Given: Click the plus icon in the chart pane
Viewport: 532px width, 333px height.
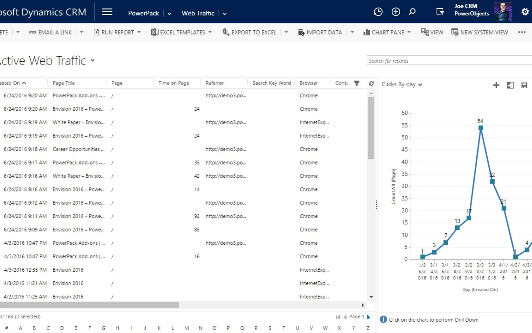Looking at the screenshot, I should pyautogui.click(x=496, y=85).
